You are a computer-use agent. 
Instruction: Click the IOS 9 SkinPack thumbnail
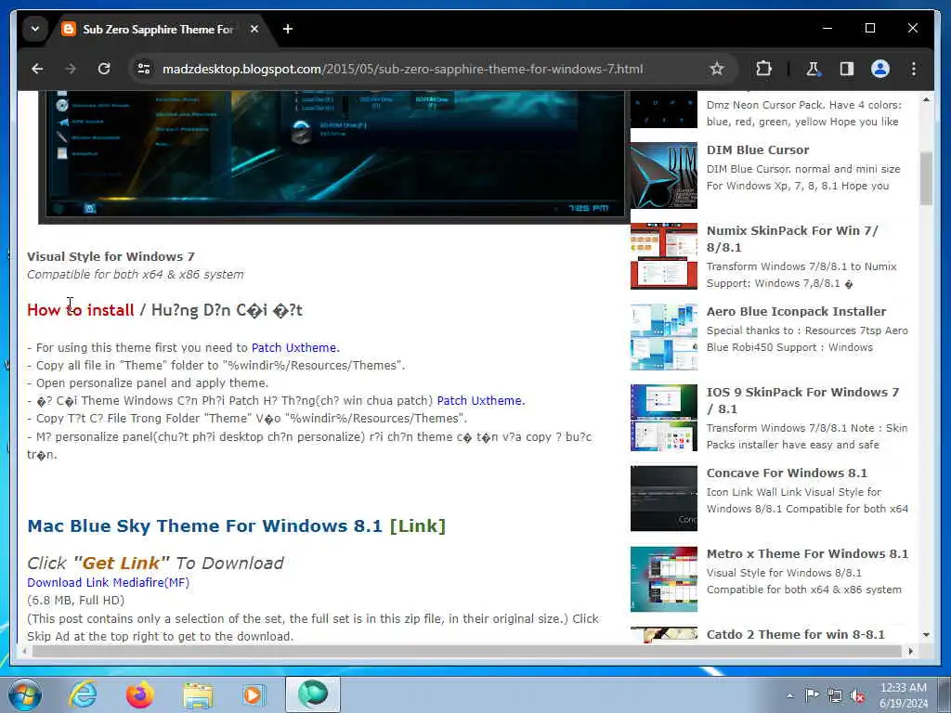tap(663, 417)
